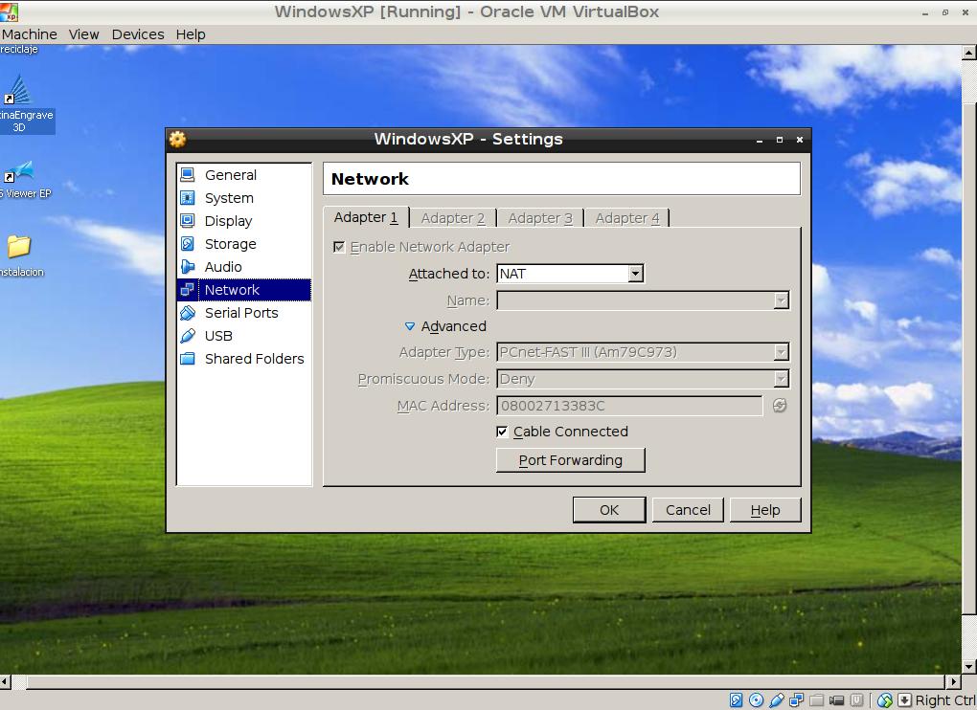Click the Help button in Settings dialog
Viewport: 977px width, 710px height.
[x=765, y=510]
